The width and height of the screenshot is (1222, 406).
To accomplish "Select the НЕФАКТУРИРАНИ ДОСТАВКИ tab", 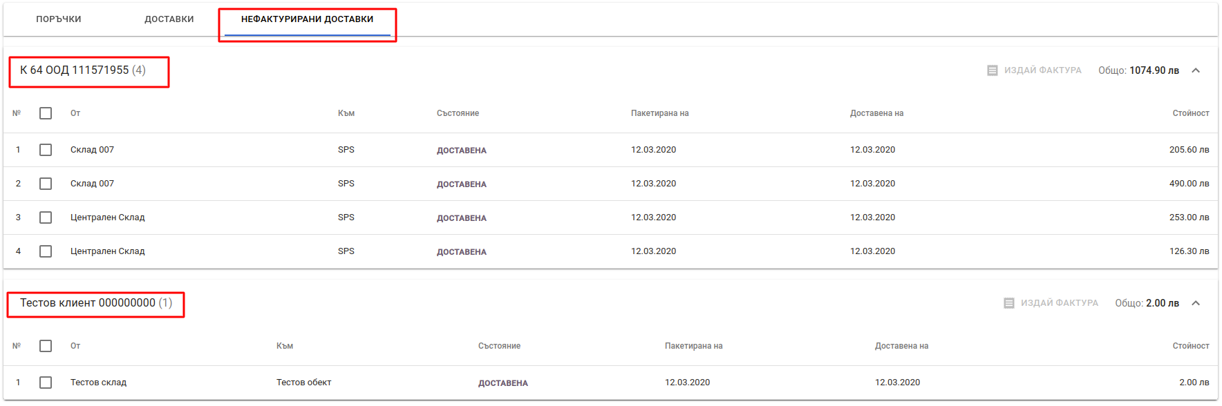I will point(308,19).
